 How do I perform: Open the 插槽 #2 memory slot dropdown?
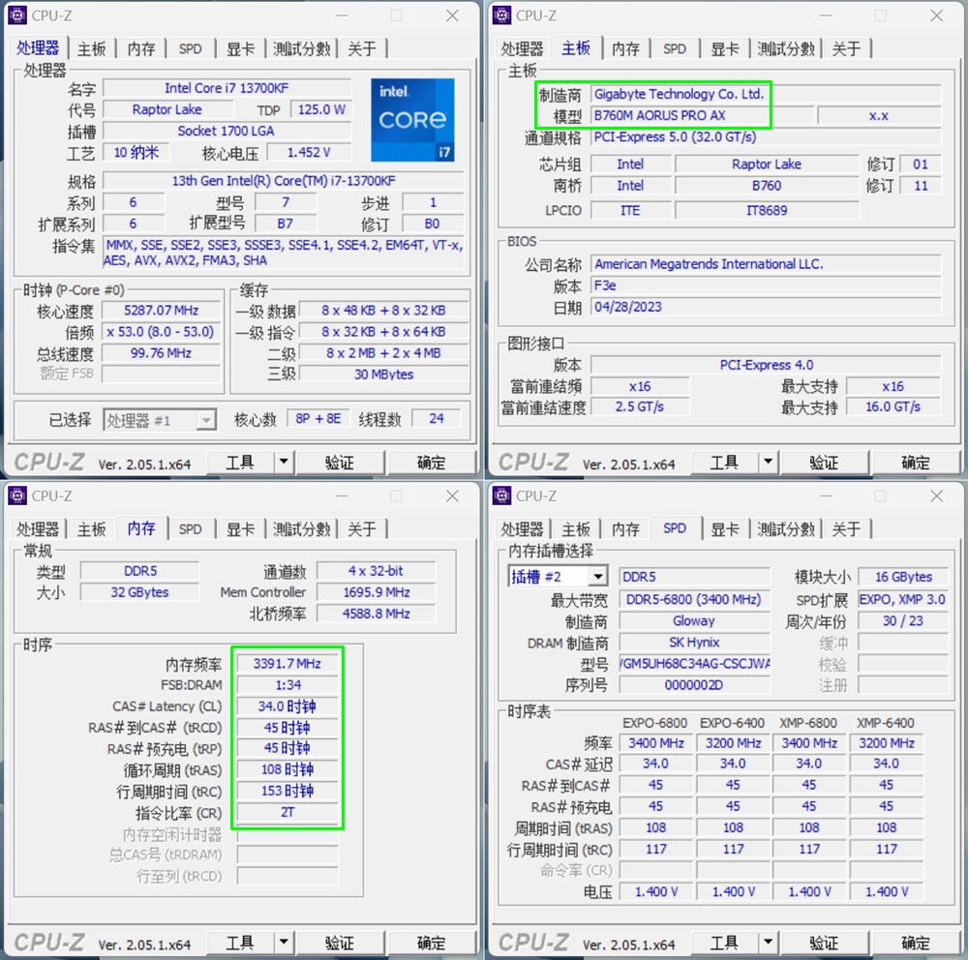click(559, 577)
